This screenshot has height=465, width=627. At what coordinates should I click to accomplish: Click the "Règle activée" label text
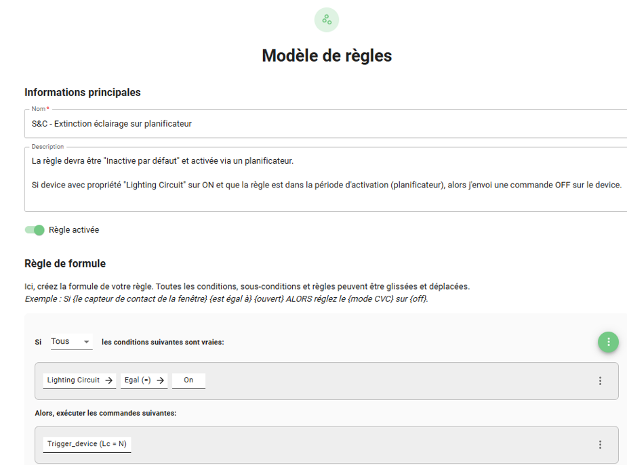click(x=74, y=230)
